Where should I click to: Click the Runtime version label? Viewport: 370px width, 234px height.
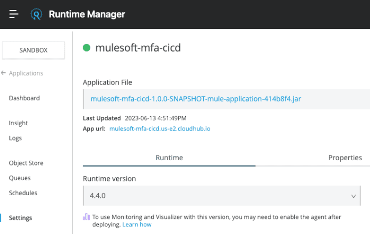109,179
